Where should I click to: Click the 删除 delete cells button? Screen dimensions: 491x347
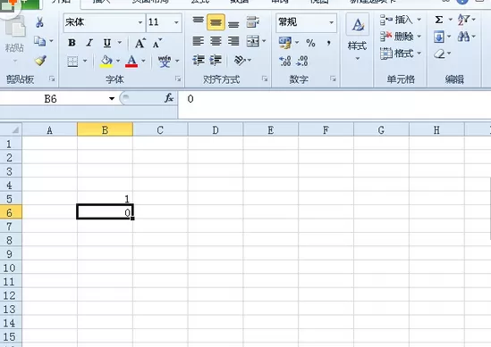[400, 37]
